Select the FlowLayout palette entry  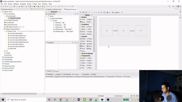pyautogui.click(x=90, y=39)
